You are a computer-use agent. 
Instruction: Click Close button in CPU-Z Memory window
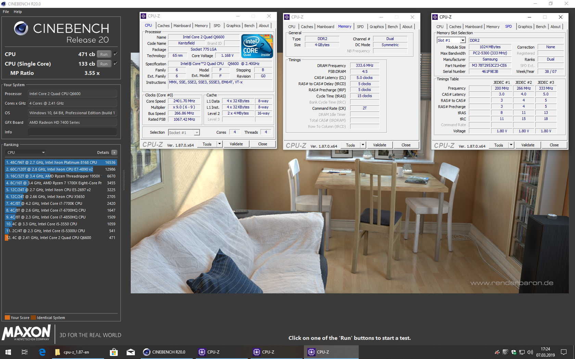pyautogui.click(x=406, y=145)
